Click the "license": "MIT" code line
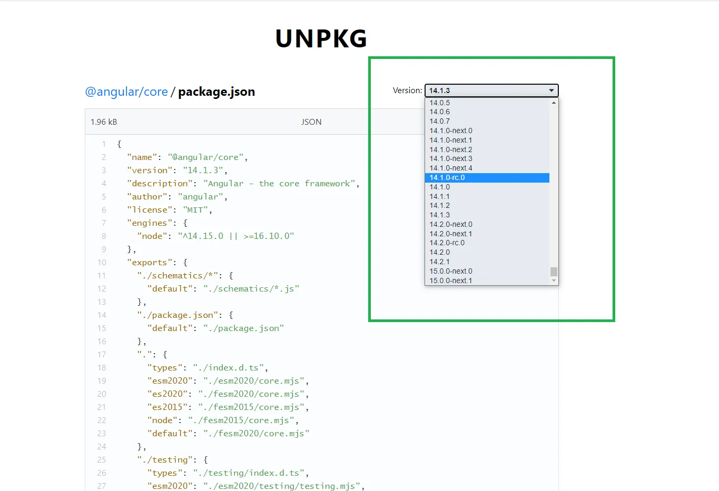 click(170, 210)
